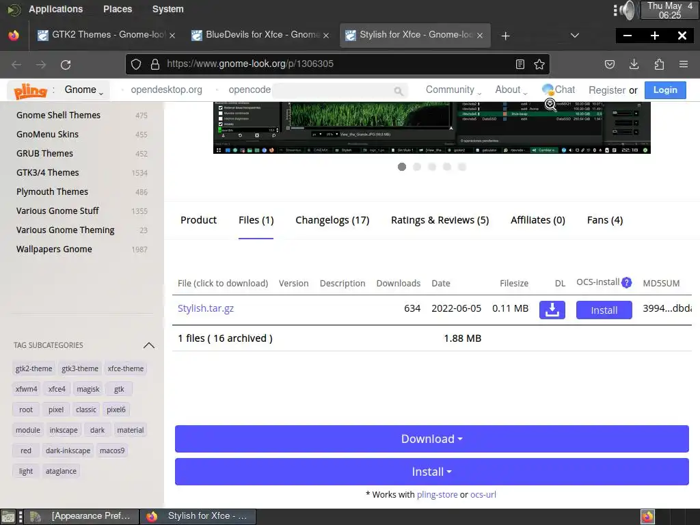This screenshot has width=700, height=525.
Task: Switch to the Affiliates (0) tab
Action: click(x=538, y=220)
